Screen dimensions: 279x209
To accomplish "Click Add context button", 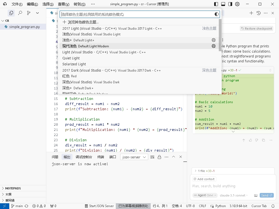I will click(x=204, y=179).
